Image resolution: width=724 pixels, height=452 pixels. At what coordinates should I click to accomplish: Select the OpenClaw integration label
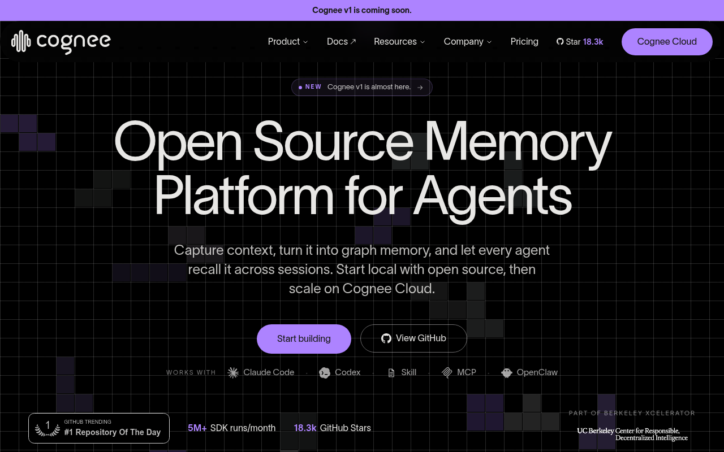click(537, 372)
